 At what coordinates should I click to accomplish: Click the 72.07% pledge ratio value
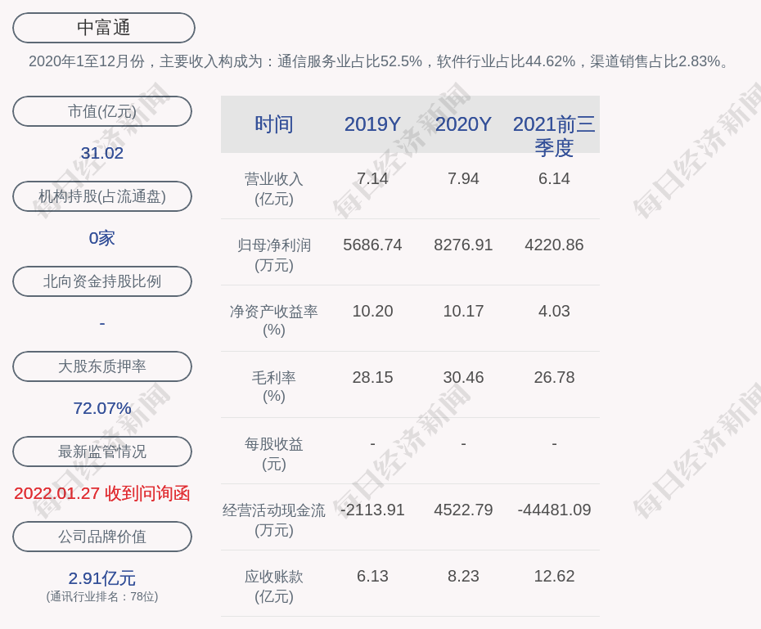pos(102,408)
